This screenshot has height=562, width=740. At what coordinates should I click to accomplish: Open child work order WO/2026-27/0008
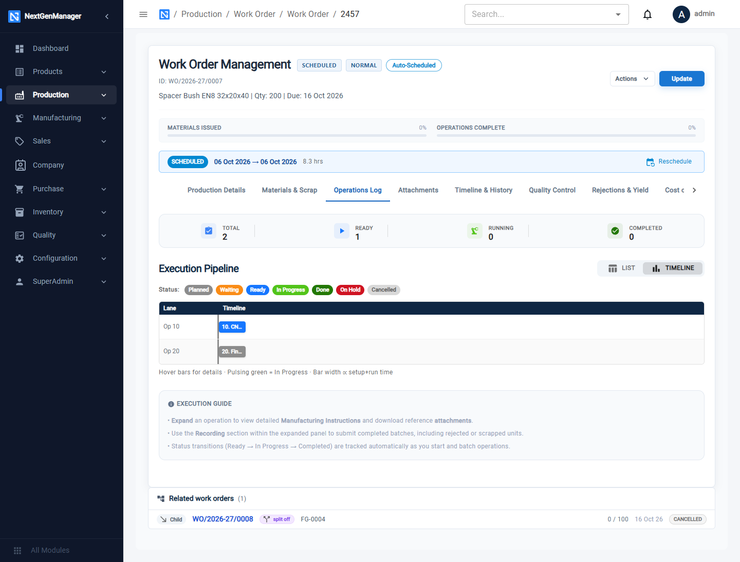tap(223, 519)
